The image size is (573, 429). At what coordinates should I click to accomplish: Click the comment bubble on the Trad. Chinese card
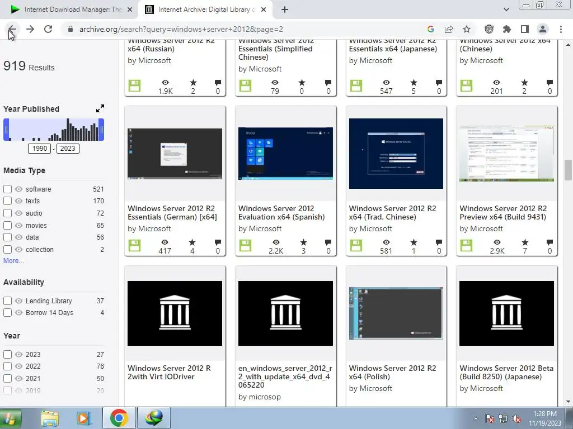(x=439, y=242)
